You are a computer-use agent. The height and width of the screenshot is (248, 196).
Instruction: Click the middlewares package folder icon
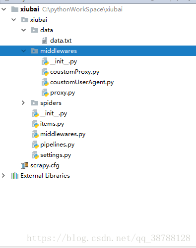[x=35, y=51]
